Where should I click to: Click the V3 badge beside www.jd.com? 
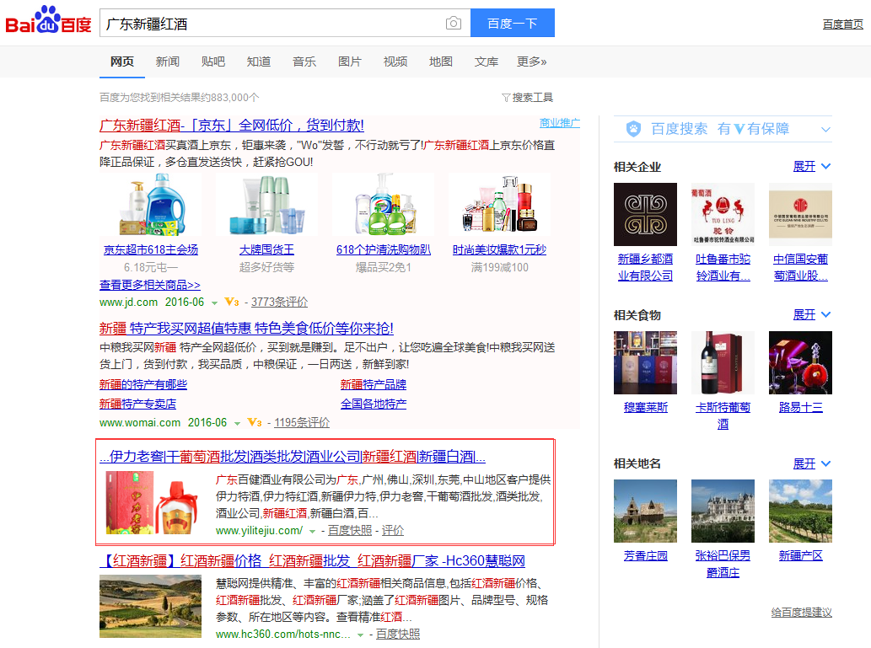coord(232,302)
